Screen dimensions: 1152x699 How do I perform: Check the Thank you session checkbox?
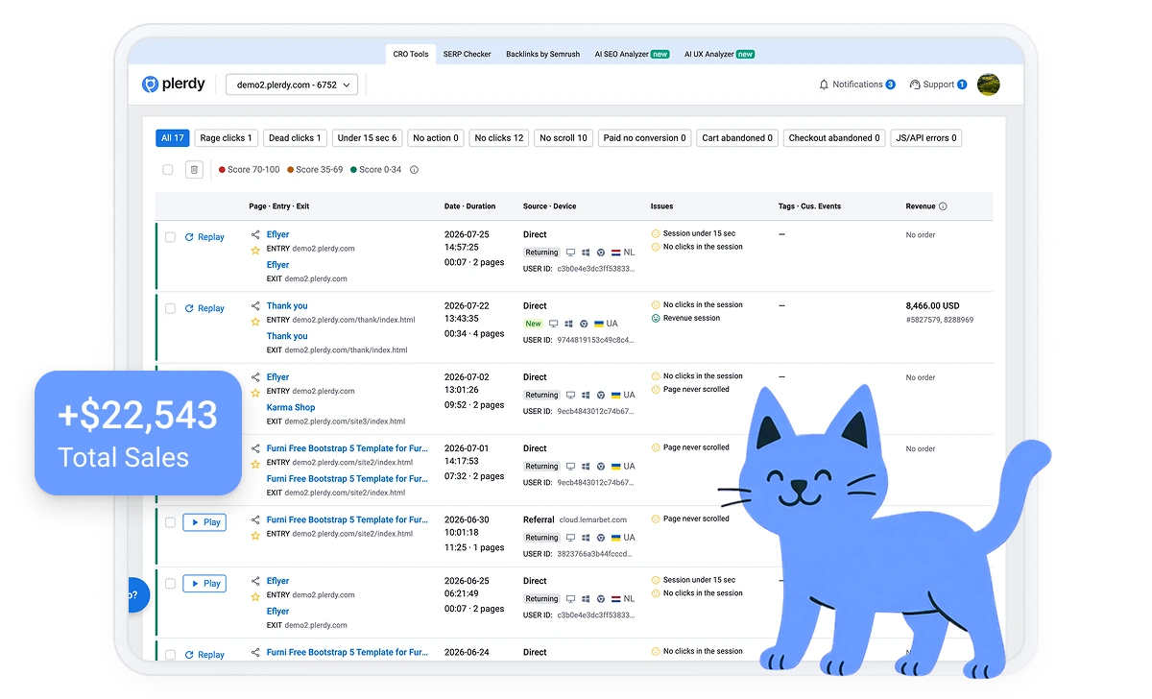pyautogui.click(x=170, y=308)
